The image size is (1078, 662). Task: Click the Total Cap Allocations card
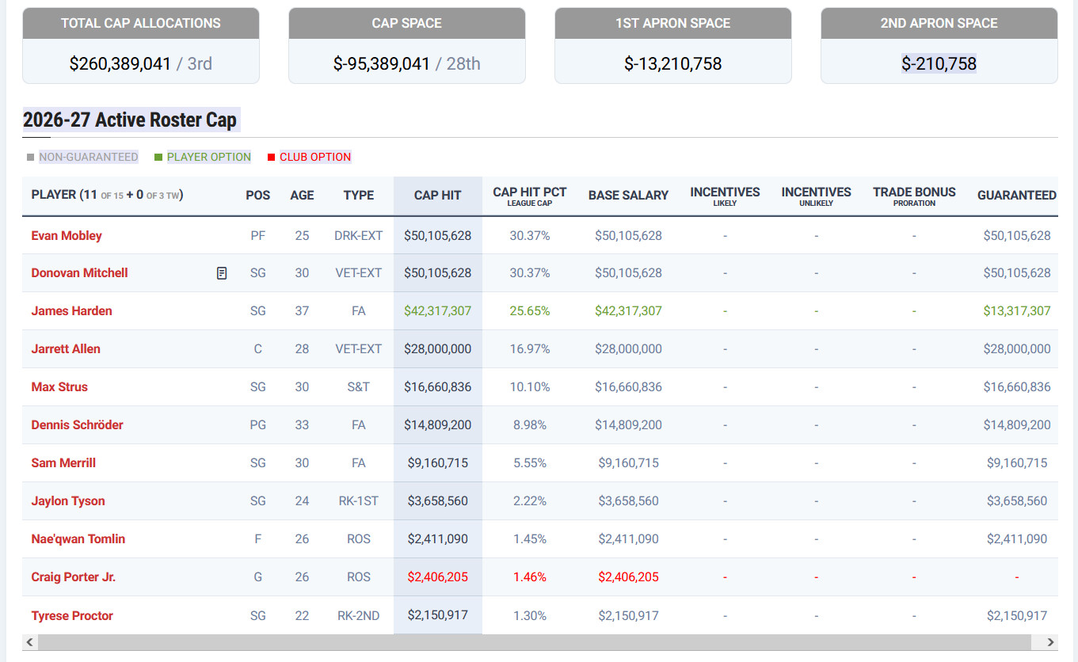[x=141, y=45]
